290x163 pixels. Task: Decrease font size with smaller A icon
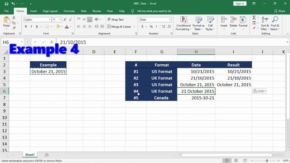click(70, 19)
